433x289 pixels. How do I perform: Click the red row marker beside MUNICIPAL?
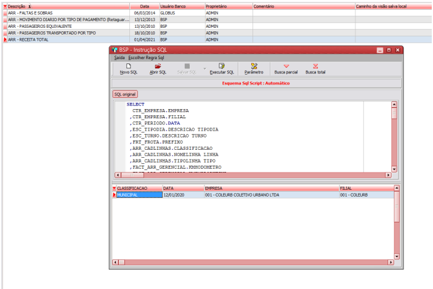pyautogui.click(x=114, y=195)
